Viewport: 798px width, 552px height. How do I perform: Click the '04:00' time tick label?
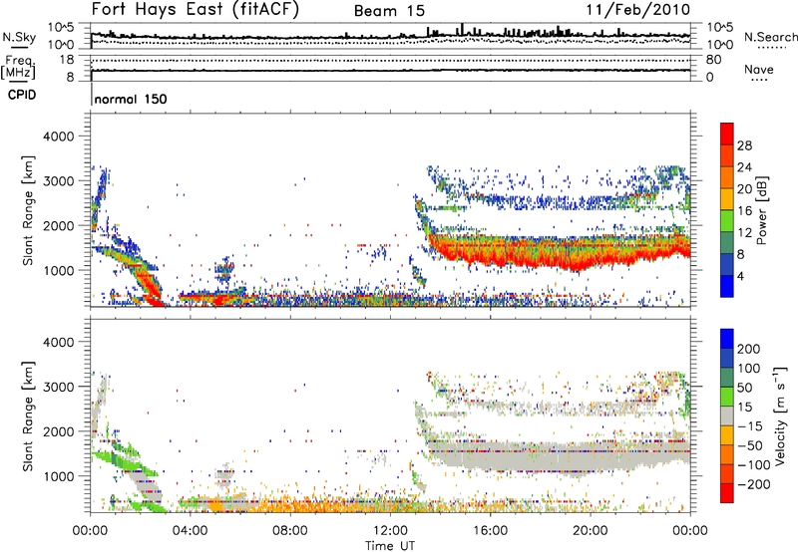click(190, 531)
